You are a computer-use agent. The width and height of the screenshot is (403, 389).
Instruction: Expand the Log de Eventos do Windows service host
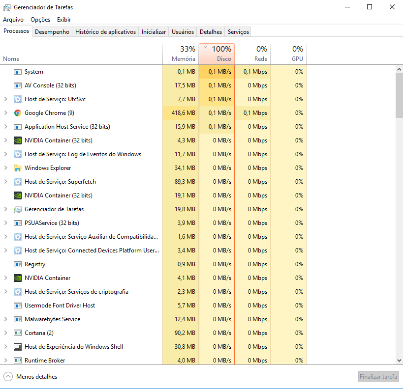coord(5,154)
